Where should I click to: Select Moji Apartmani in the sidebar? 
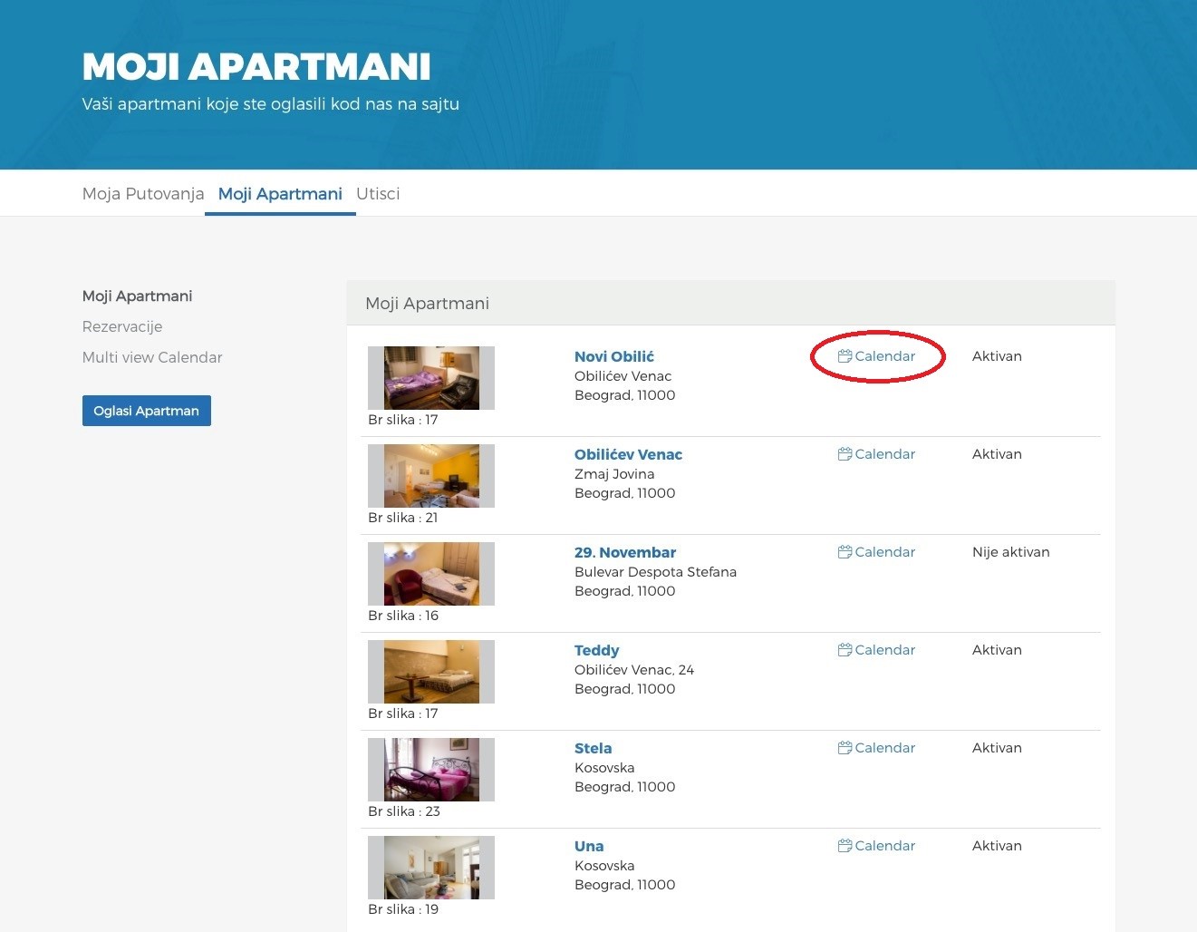pos(137,296)
